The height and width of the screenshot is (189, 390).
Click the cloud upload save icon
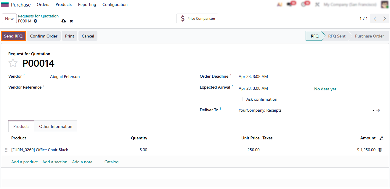(x=64, y=21)
